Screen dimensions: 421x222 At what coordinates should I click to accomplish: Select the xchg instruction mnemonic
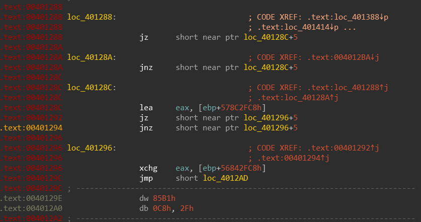pyautogui.click(x=148, y=168)
